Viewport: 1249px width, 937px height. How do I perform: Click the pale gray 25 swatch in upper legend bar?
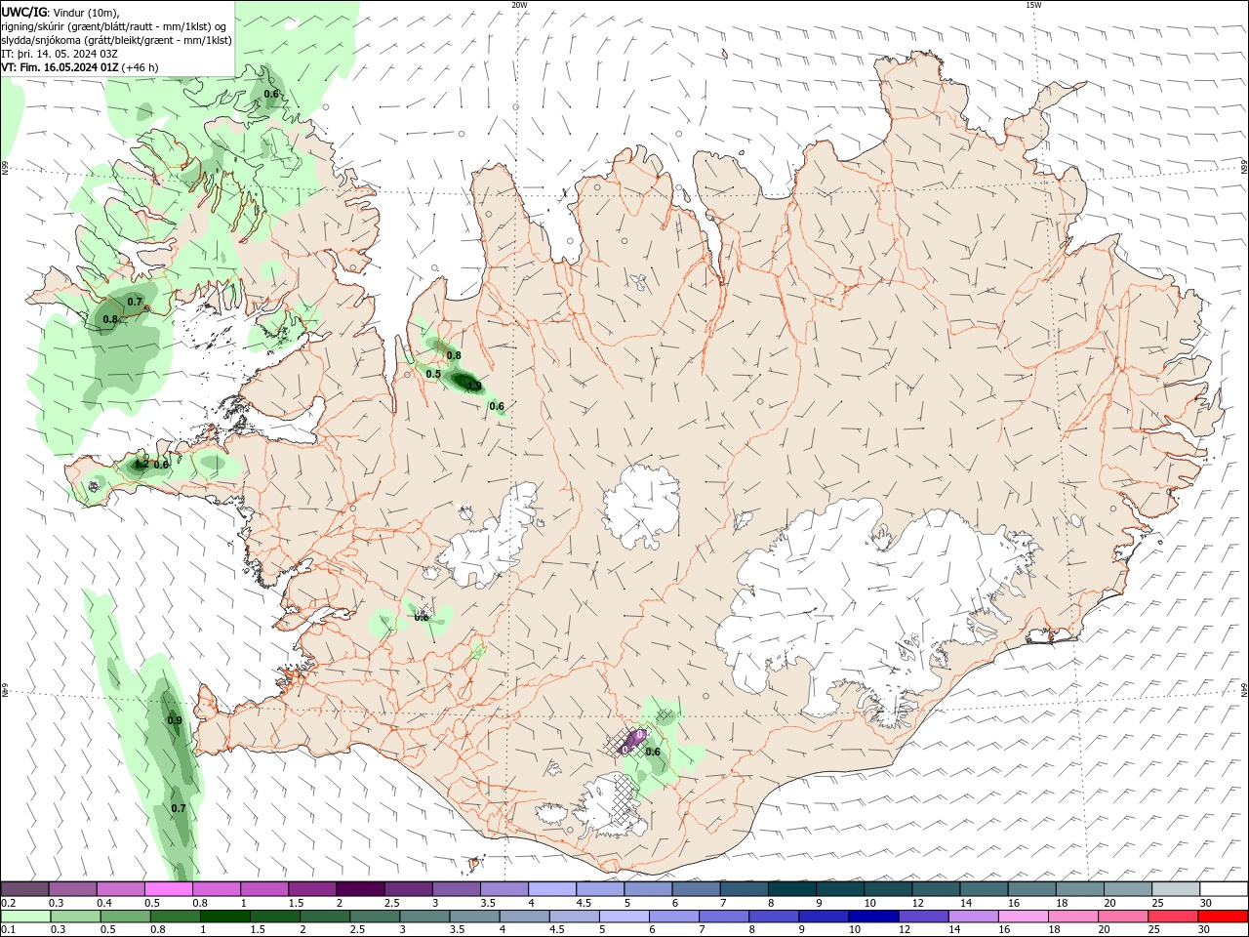pos(1176,889)
